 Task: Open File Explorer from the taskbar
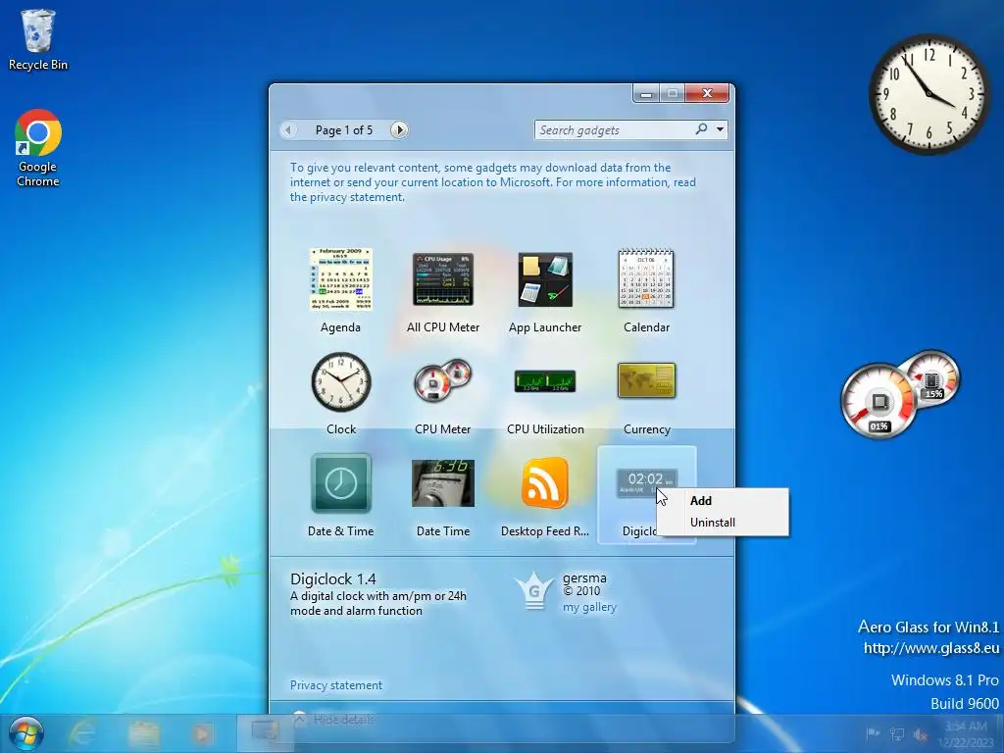[143, 733]
